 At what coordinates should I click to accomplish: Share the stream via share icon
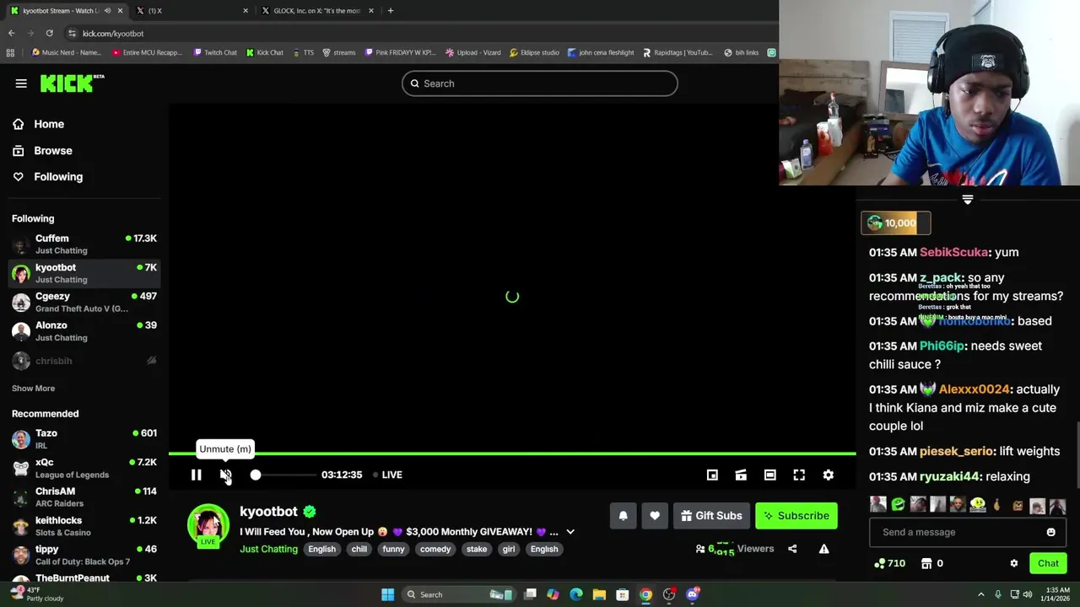point(792,549)
